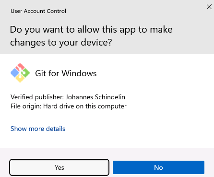
Task: Click the Git for Windows logo icon
Action: click(x=20, y=73)
